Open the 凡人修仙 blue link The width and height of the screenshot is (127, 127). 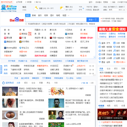coord(70,78)
